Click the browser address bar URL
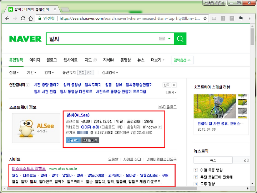 click(130, 18)
